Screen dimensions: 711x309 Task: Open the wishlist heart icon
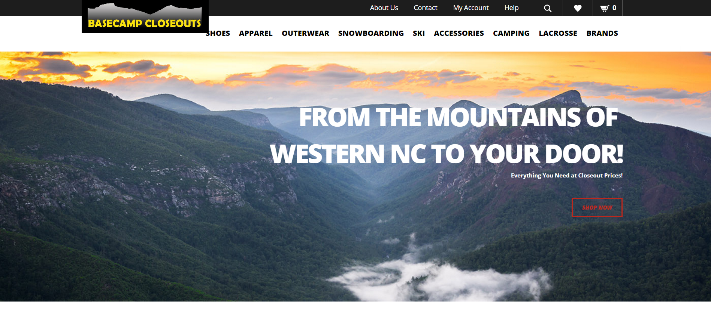click(578, 8)
